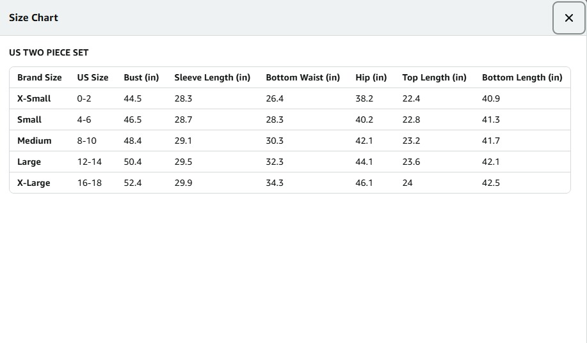The height and width of the screenshot is (343, 587).
Task: Click the X-Large row label
Action: (34, 183)
